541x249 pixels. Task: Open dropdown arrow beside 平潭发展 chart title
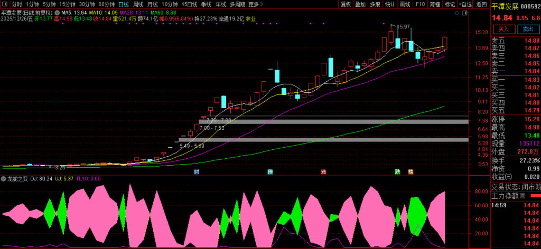pos(57,12)
